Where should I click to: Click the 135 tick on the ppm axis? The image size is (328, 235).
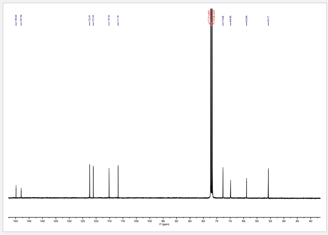(x=56, y=221)
